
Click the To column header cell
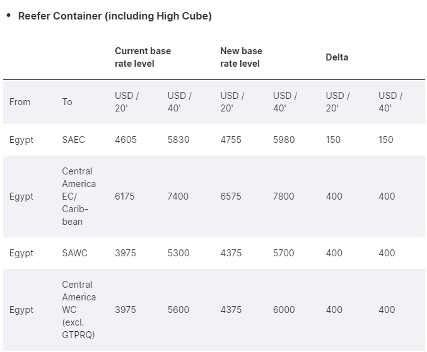coord(67,102)
